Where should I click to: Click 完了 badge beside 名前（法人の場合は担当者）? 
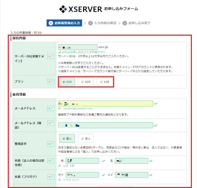(x=51, y=161)
